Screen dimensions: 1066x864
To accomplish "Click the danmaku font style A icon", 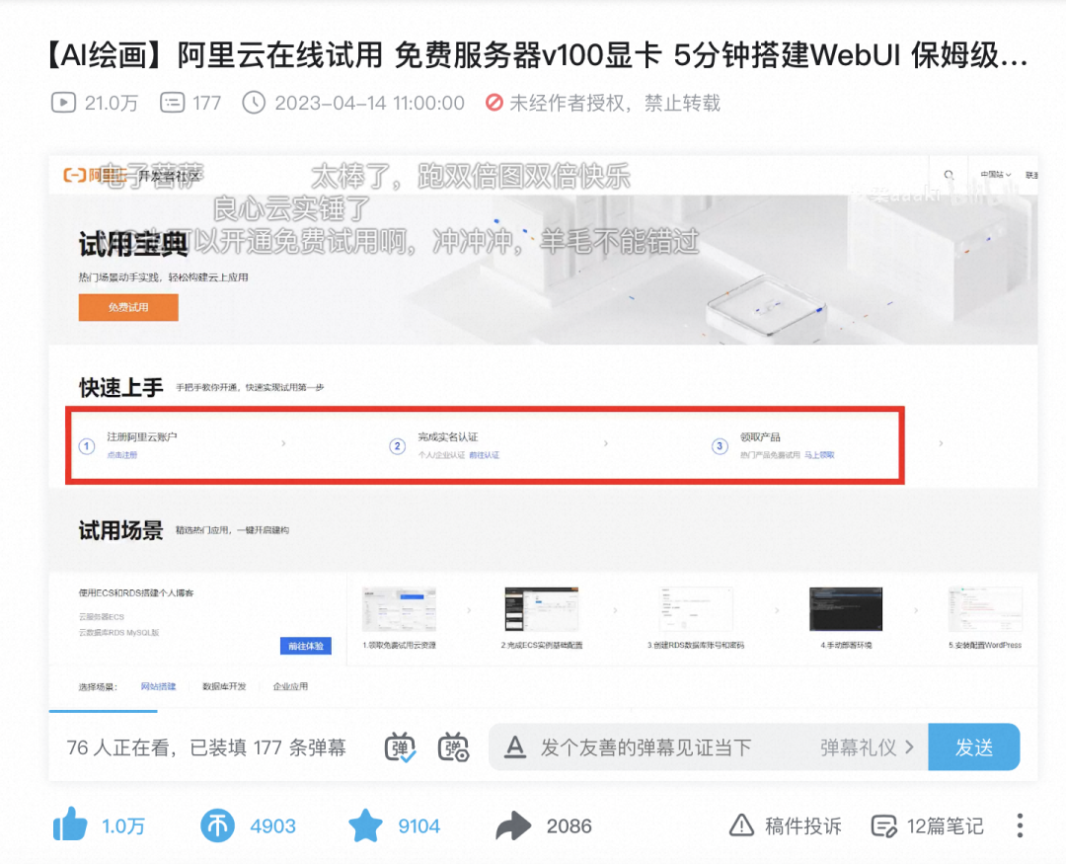I will [x=515, y=746].
